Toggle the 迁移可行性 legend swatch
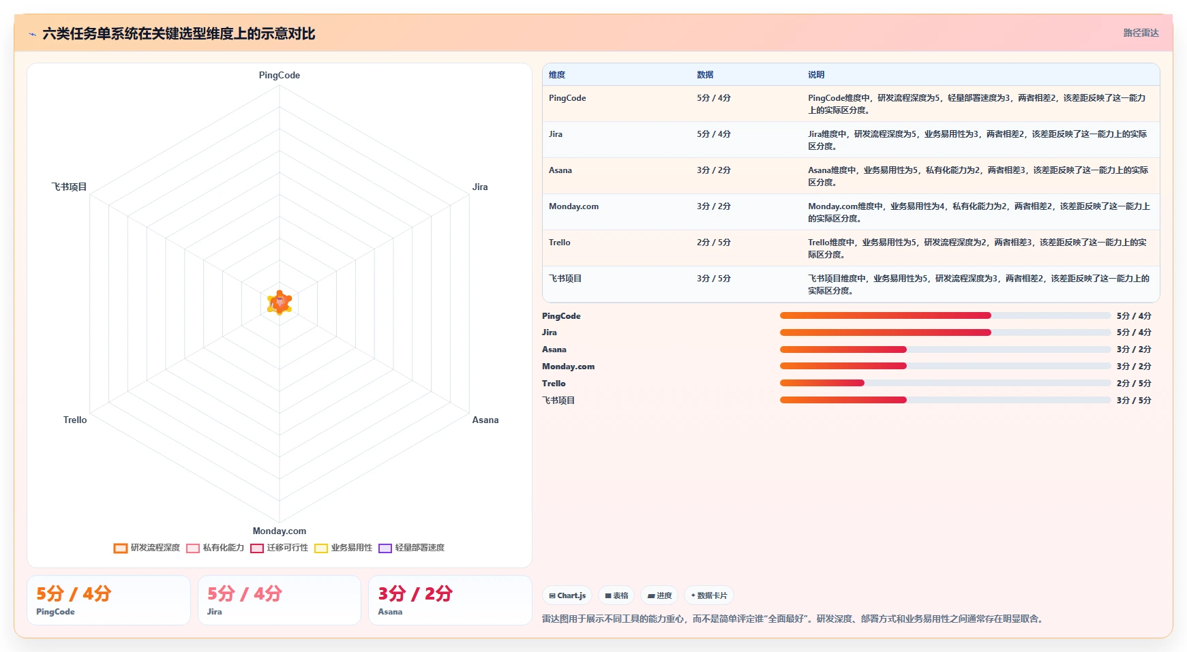Image resolution: width=1187 pixels, height=652 pixels. (x=257, y=548)
